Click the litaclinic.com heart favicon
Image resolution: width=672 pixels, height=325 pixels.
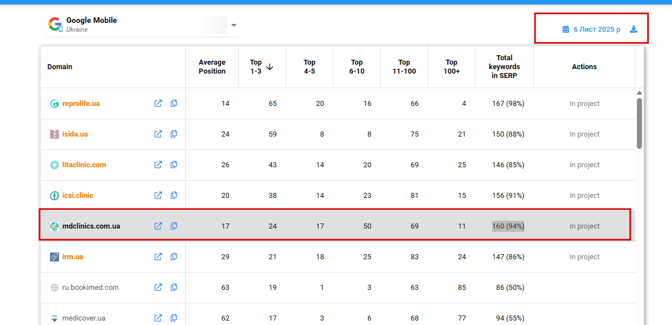(x=55, y=165)
